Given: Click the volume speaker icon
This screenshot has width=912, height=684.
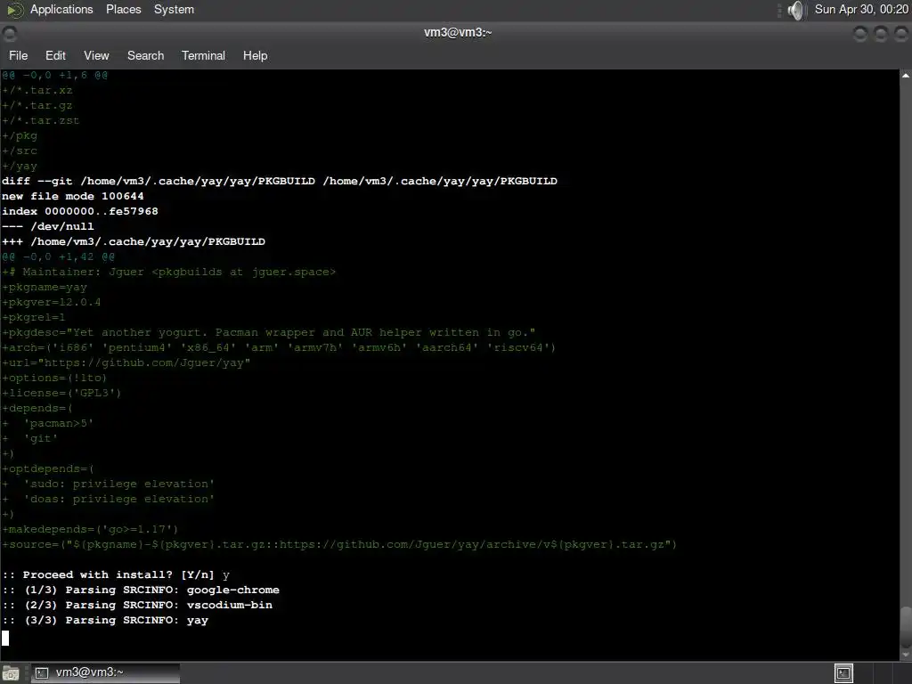Looking at the screenshot, I should (795, 10).
